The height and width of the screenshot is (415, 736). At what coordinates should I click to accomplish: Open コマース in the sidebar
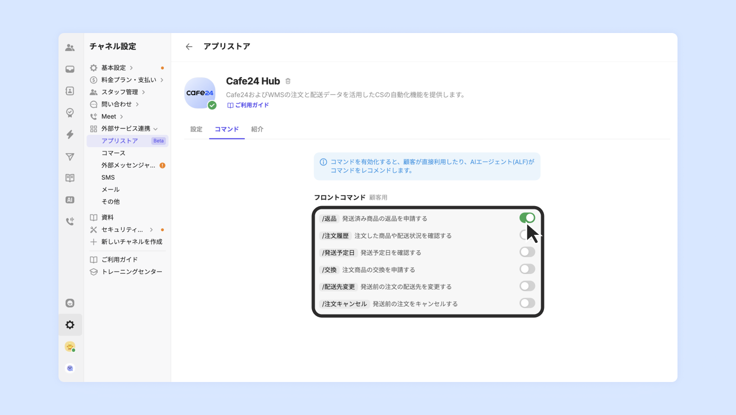tap(114, 153)
